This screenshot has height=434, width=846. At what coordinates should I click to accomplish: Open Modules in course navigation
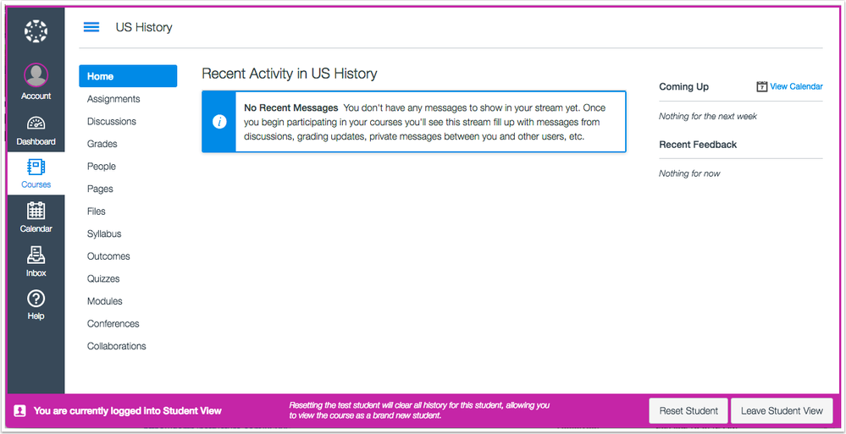[105, 301]
